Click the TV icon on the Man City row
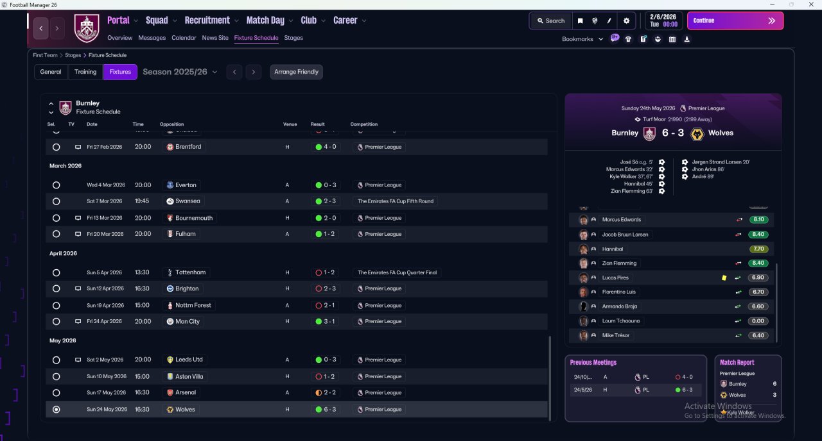The height and width of the screenshot is (441, 822). coord(78,321)
